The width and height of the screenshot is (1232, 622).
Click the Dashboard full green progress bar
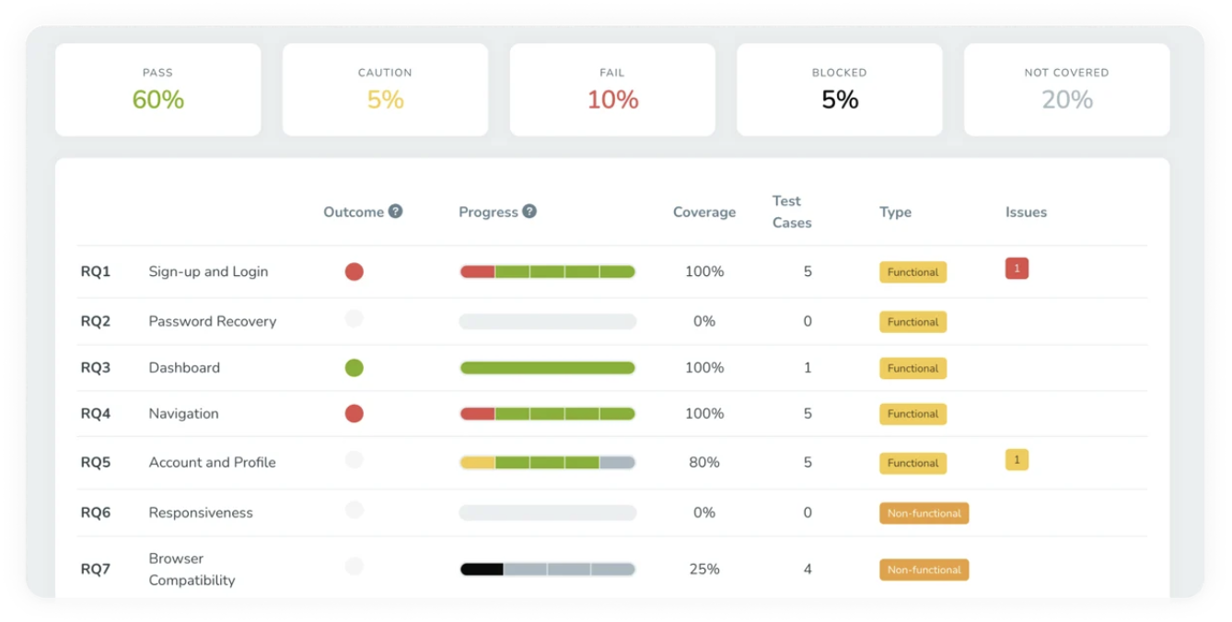[x=548, y=368]
